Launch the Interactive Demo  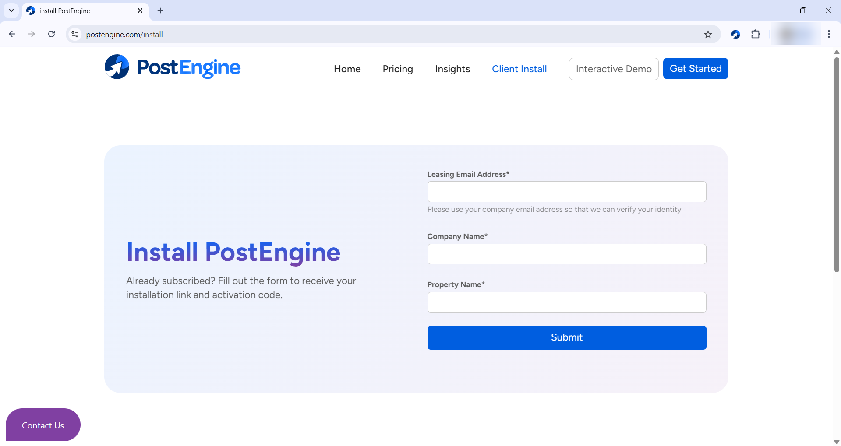point(614,69)
